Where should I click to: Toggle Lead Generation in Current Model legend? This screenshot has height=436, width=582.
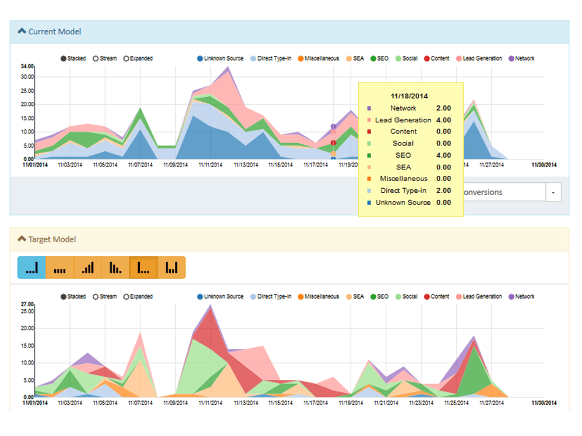click(482, 59)
